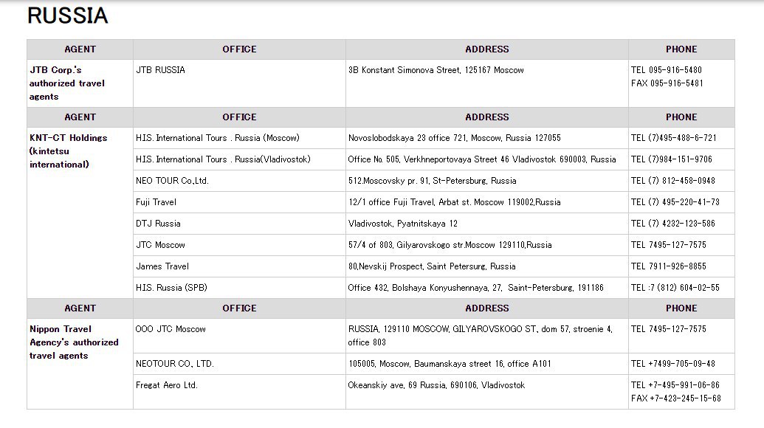Click phone "TEL (7)984-151-9706"

[672, 159]
